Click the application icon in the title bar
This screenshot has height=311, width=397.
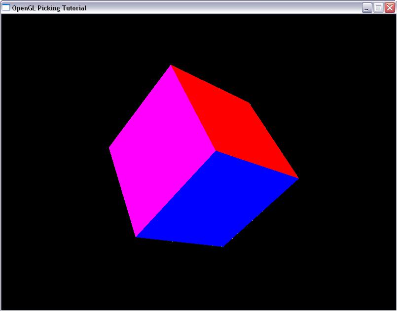(x=6, y=7)
